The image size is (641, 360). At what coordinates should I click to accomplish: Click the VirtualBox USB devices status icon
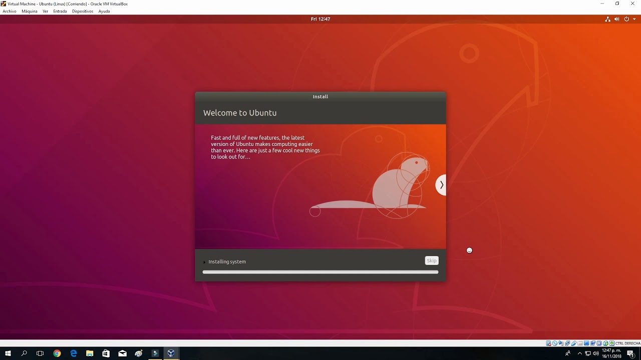coord(574,343)
